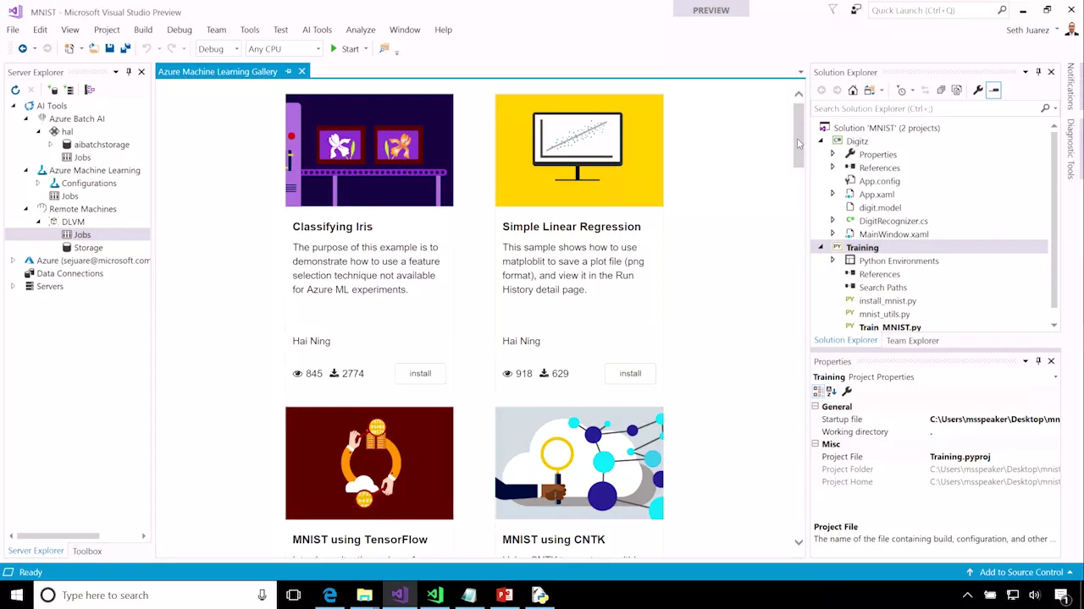Viewport: 1084px width, 609px height.
Task: Click the Find in Files toolbar icon
Action: 384,49
